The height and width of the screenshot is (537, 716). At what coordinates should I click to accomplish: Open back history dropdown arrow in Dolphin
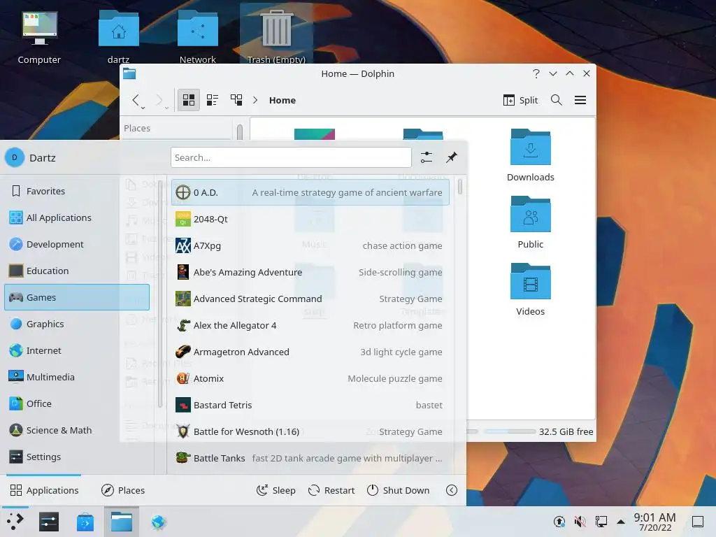(143, 108)
